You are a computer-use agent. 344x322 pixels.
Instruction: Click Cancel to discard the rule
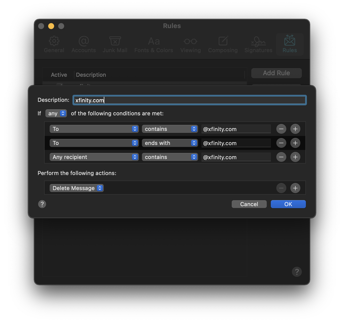249,204
